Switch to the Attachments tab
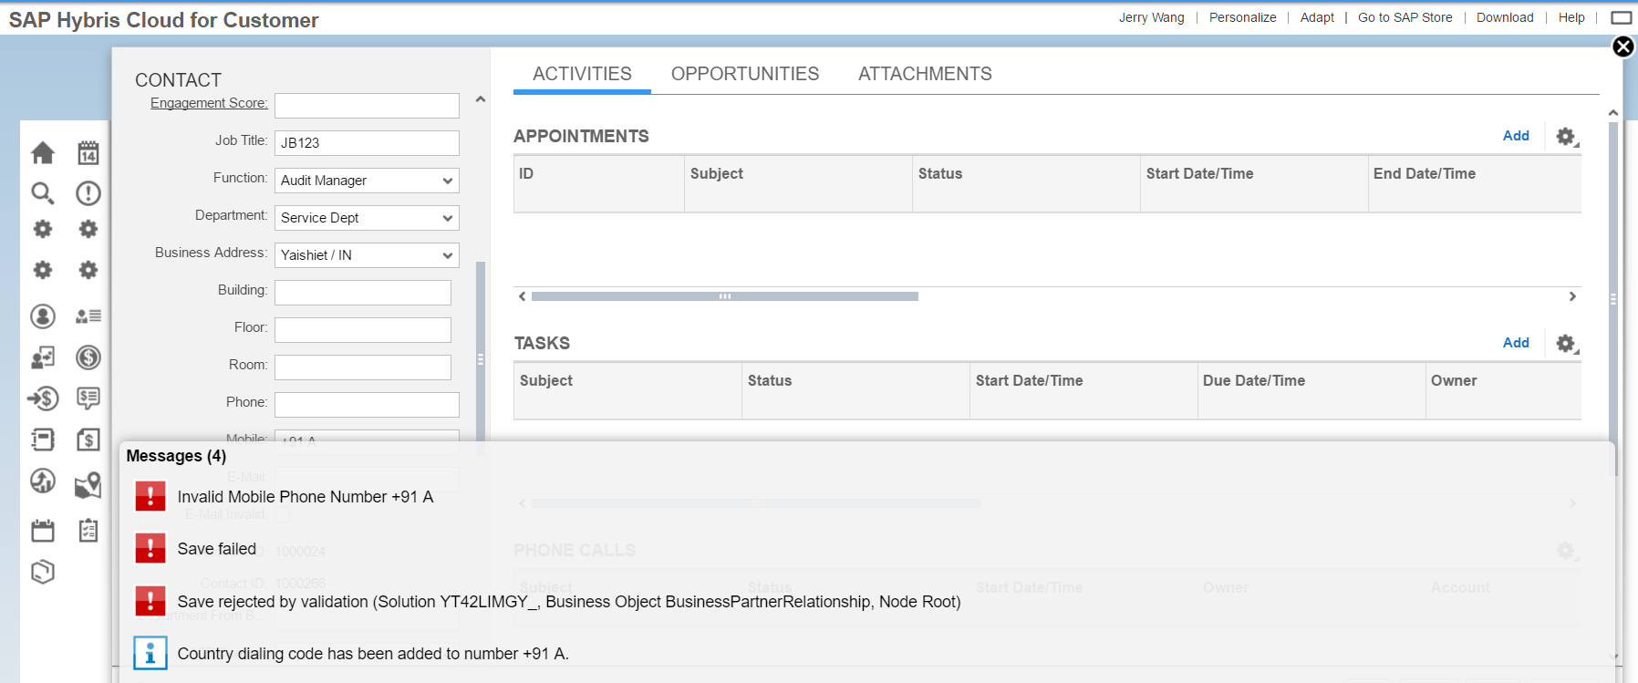Viewport: 1638px width, 683px height. (x=925, y=74)
